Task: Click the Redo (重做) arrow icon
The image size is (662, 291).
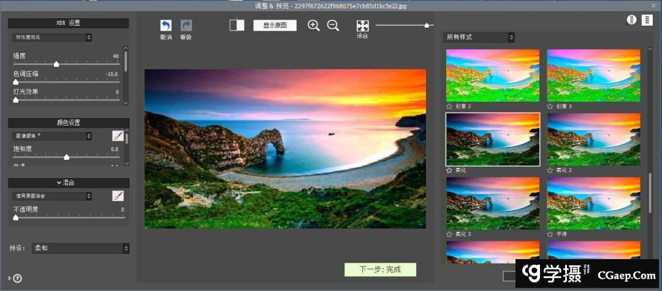Action: [186, 26]
